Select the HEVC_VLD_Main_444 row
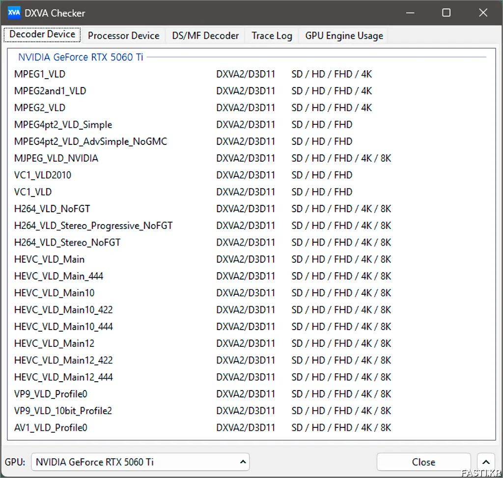The height and width of the screenshot is (478, 503). coord(251,276)
